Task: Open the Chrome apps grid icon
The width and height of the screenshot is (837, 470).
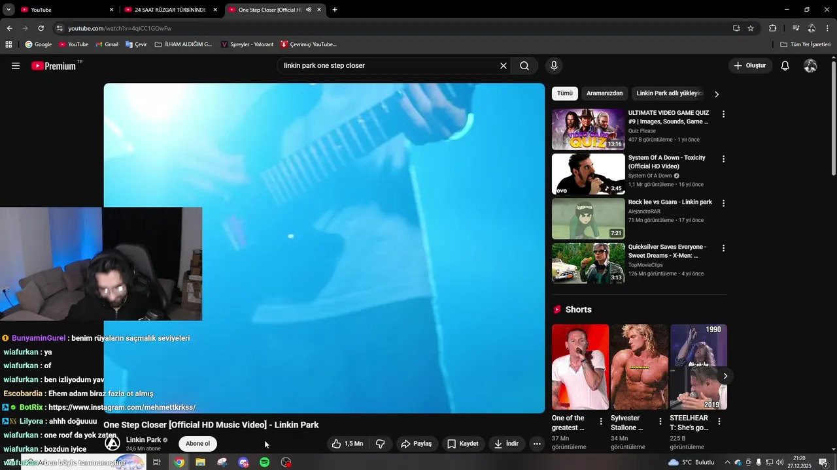Action: tap(9, 44)
